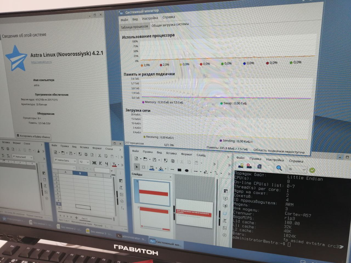The width and height of the screenshot is (351, 263).
Task: Open the Настройка menu in terminal
Action: [x=275, y=159]
